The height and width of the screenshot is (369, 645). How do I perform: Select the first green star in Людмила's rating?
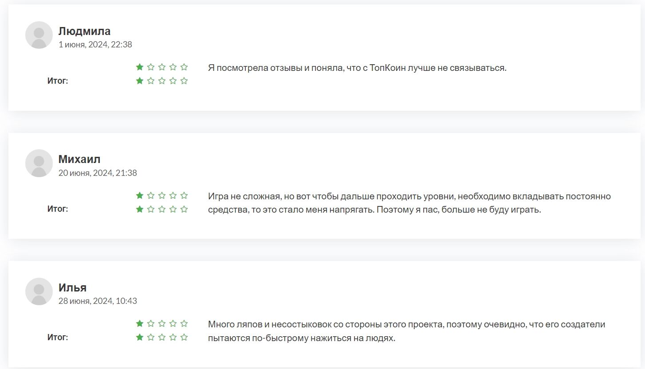[139, 67]
